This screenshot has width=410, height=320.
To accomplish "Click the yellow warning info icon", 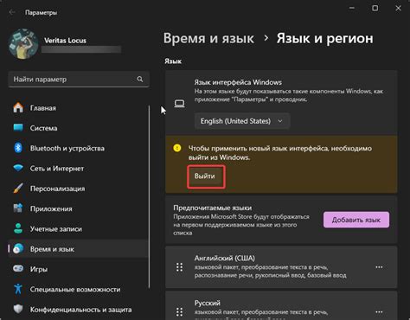I will (177, 148).
